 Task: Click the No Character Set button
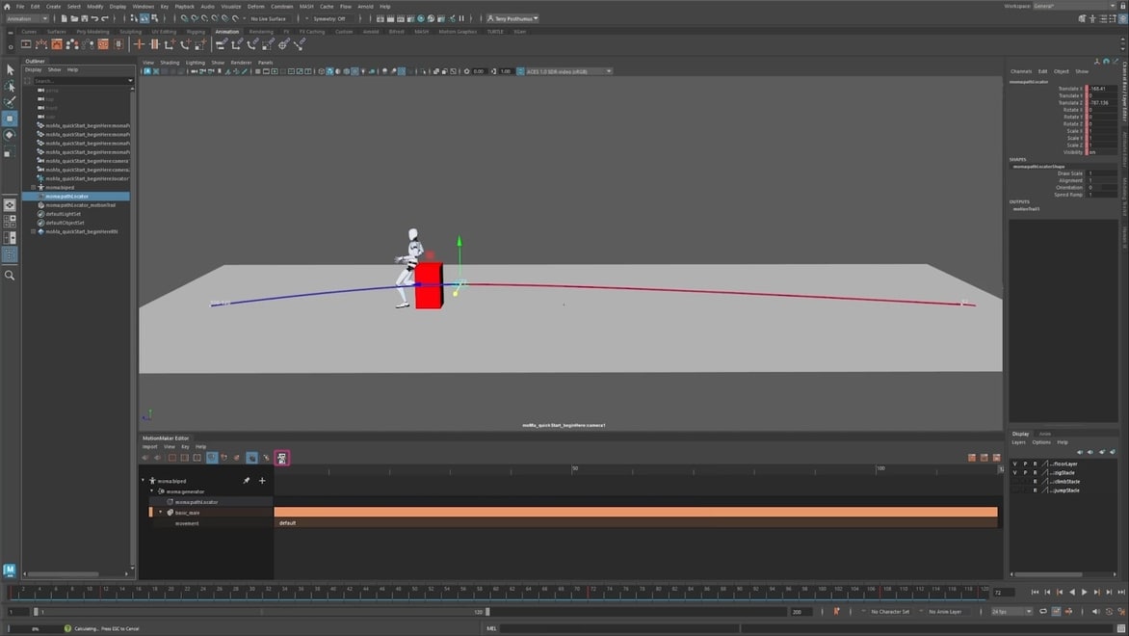[890, 612]
